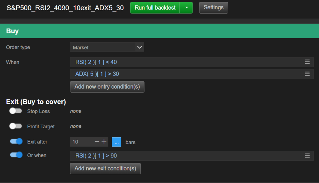Open menu for RSI(2) < 40 condition

307,62
